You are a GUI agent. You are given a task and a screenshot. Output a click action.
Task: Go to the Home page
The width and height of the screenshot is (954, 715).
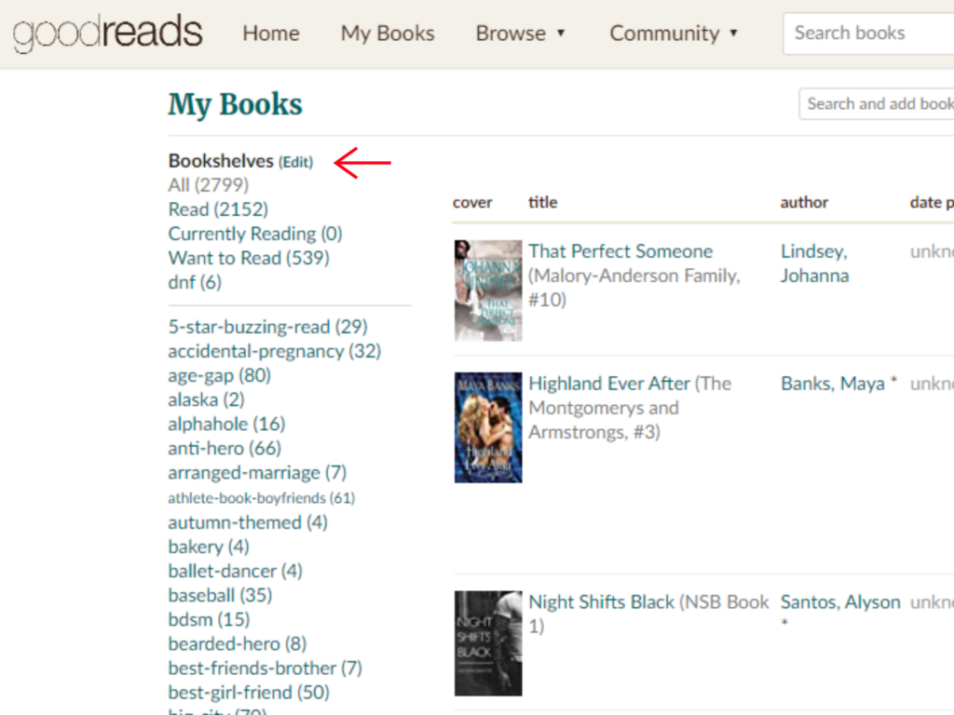(271, 34)
